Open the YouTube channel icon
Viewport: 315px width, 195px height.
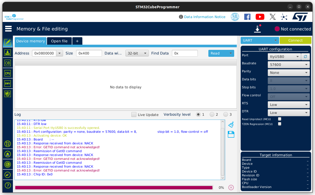tap(260, 17)
